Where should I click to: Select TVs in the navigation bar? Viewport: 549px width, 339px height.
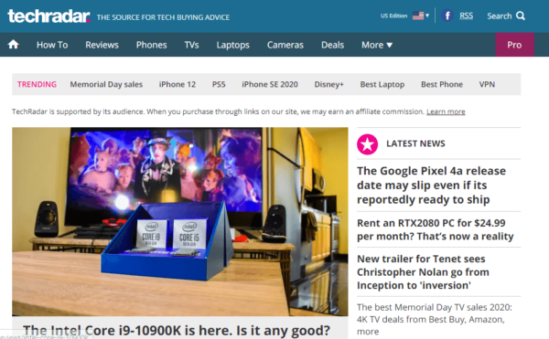tap(191, 45)
